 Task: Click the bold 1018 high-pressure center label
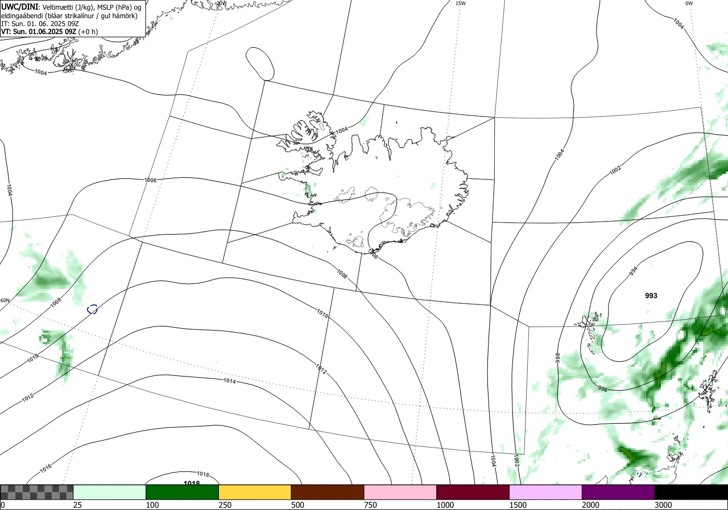192,483
